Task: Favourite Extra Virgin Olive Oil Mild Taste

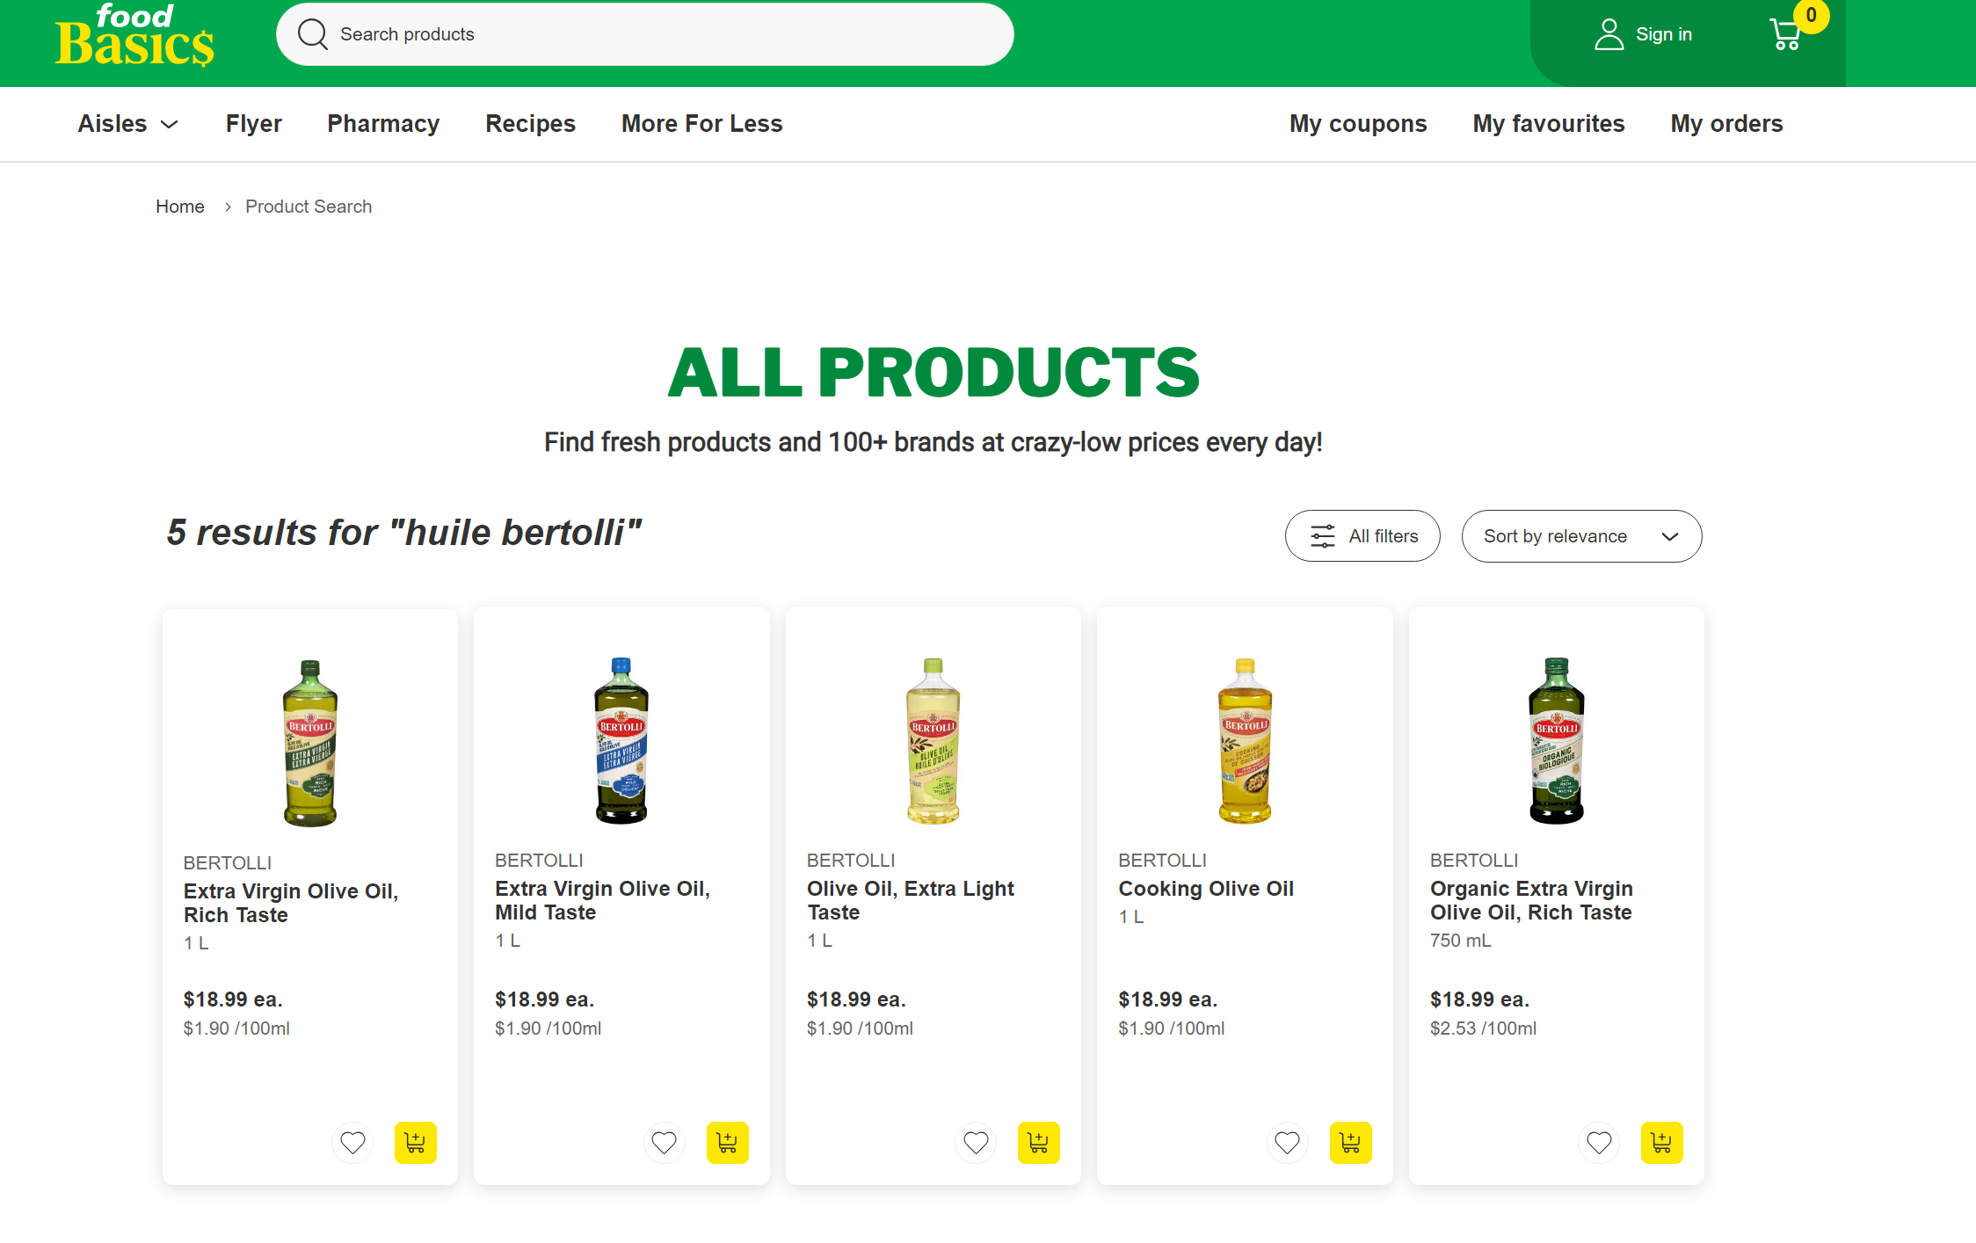Action: point(665,1143)
